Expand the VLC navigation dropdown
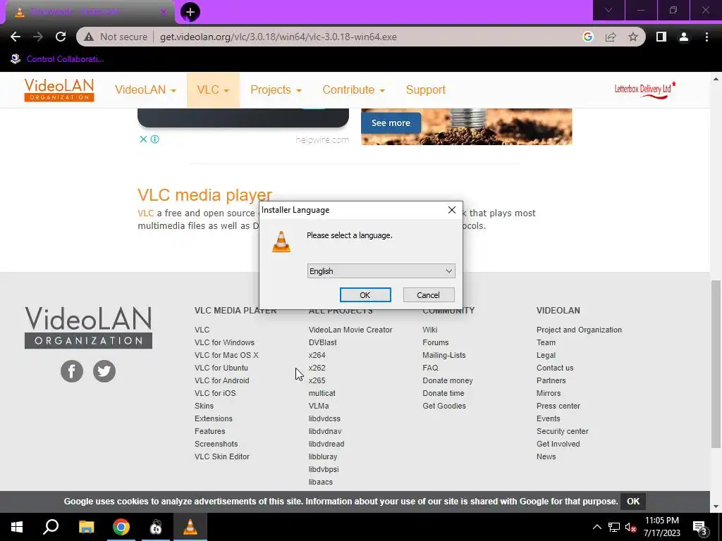 tap(213, 89)
